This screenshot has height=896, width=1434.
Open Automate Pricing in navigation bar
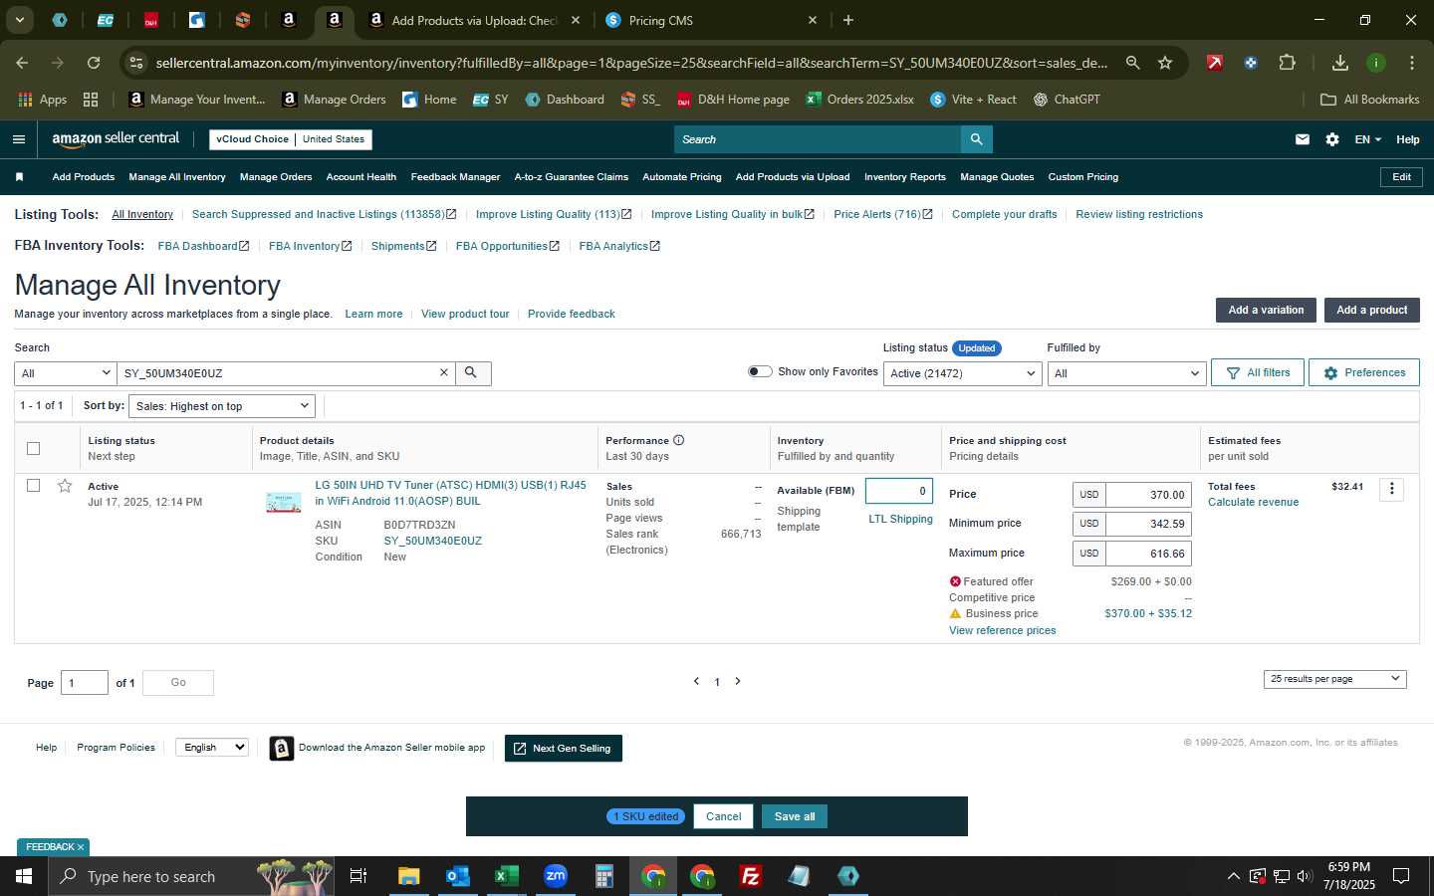click(x=682, y=177)
